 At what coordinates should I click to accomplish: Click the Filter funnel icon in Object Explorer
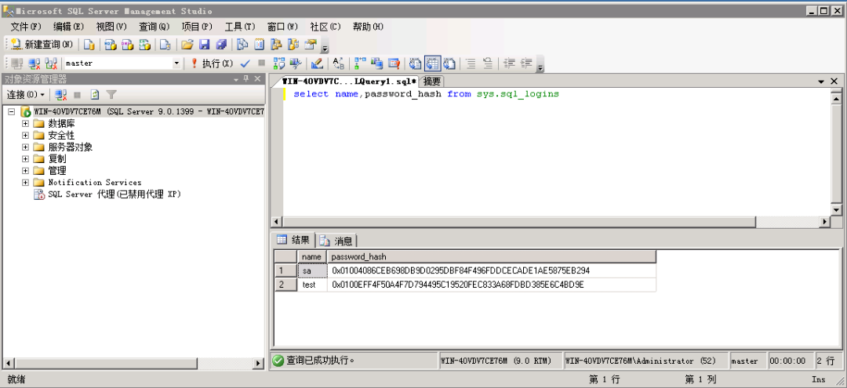tap(111, 95)
